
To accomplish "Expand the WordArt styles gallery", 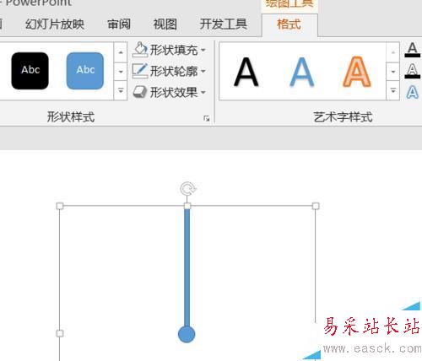I will [393, 90].
